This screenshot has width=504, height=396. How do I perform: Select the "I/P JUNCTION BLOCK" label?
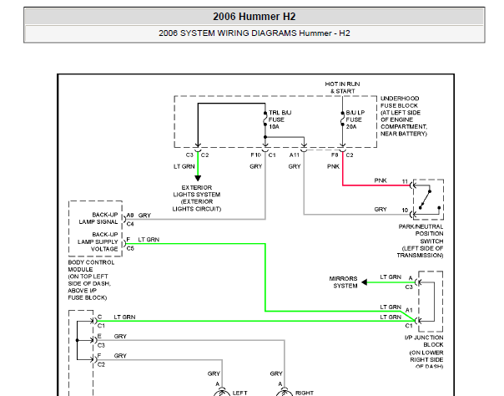[424, 353]
